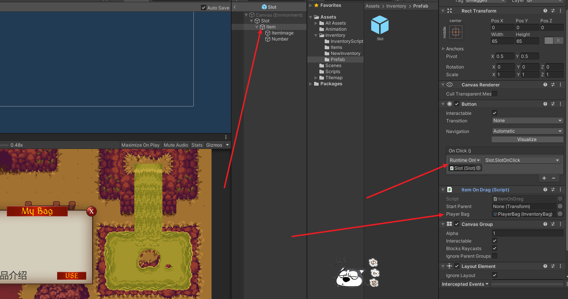Viewport: 568px width, 299px height.
Task: Open the Navigation dropdown showing Automatic
Action: pos(527,131)
